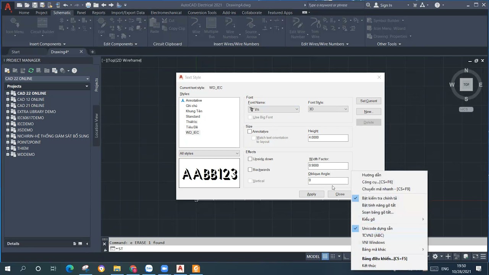Enable the Backwards effect checkbox
The width and height of the screenshot is (489, 275).
pos(250,170)
